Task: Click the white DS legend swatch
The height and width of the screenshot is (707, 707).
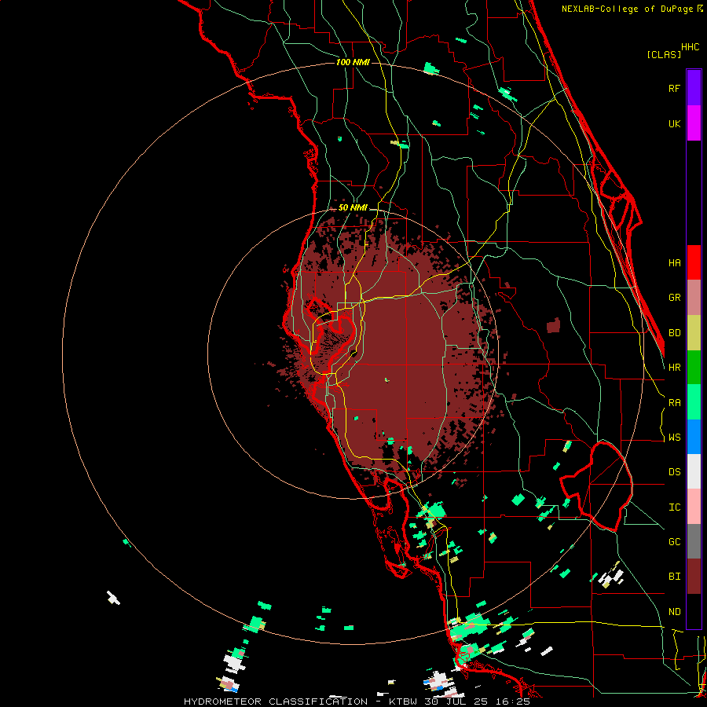Action: [x=694, y=471]
